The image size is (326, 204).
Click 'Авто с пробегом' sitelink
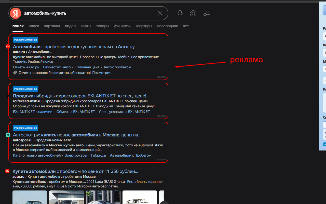click(117, 67)
